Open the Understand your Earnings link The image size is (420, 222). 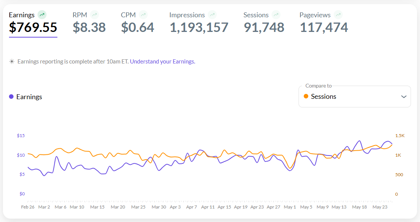pos(162,62)
